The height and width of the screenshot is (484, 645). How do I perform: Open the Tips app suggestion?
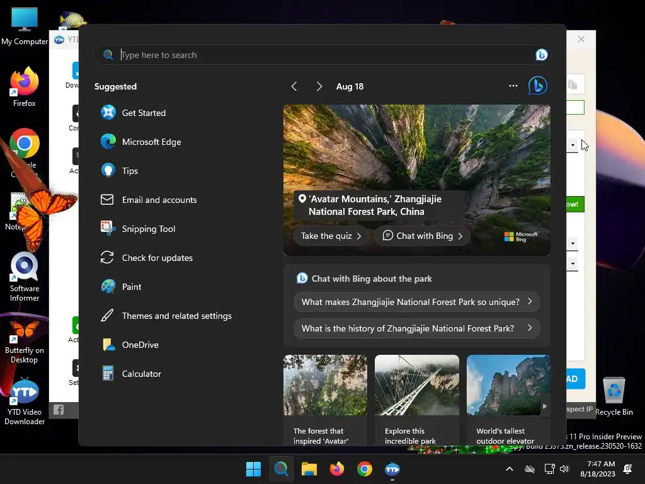click(x=120, y=171)
